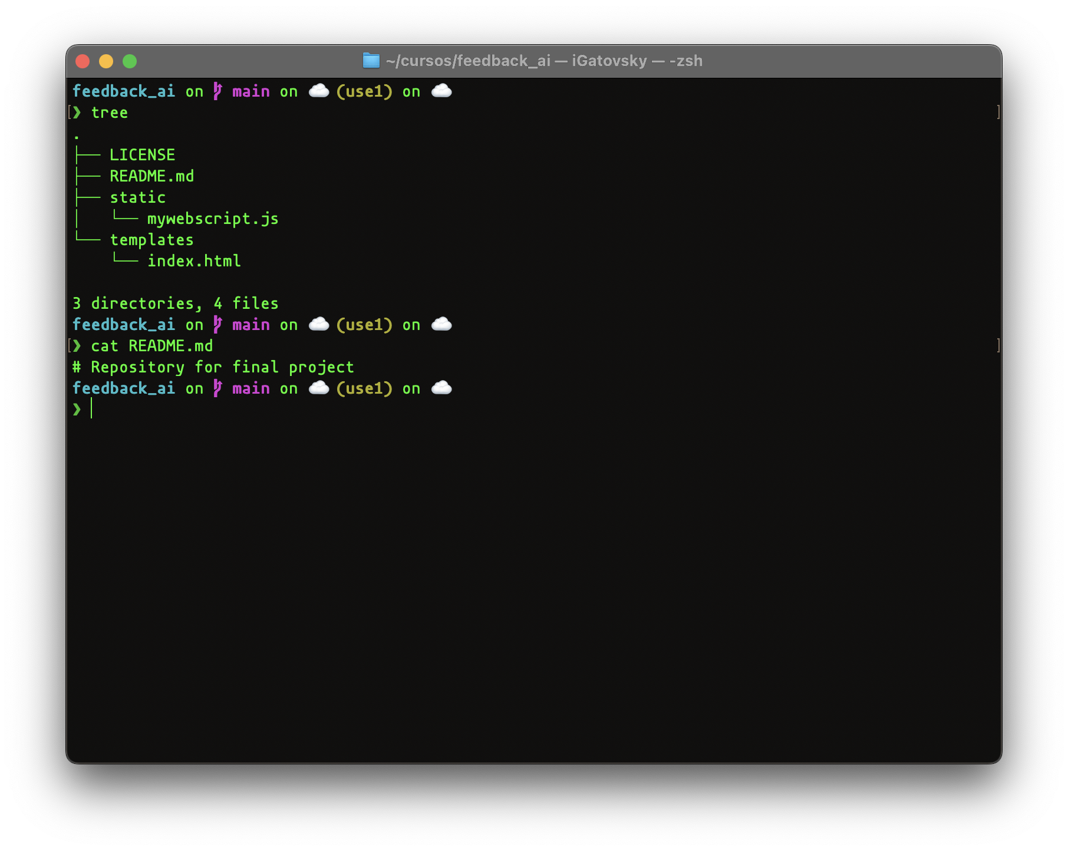Click 'feedback_ai' in the last prompt line
1068x851 pixels.
[x=124, y=388]
